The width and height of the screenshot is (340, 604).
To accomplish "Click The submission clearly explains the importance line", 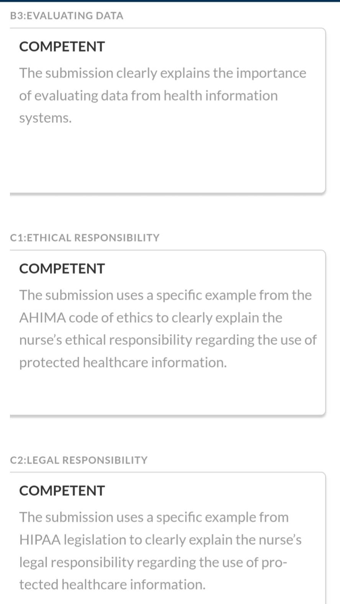I will pos(163,73).
